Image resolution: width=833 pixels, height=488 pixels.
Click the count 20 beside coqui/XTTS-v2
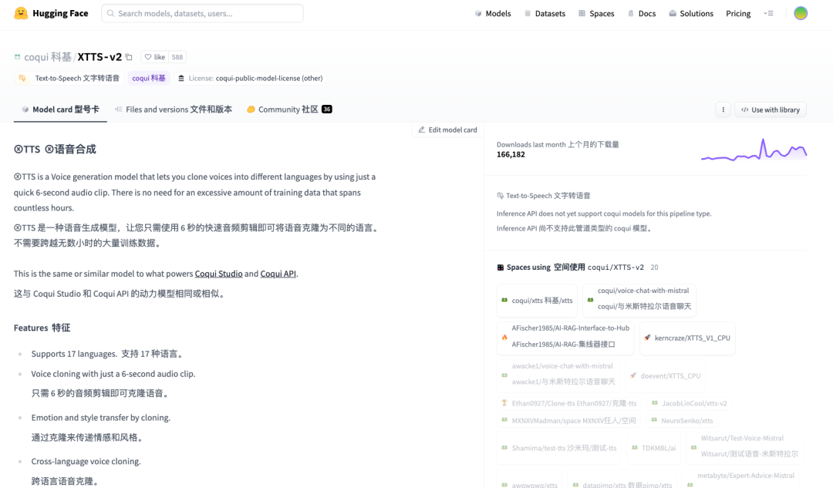[x=654, y=268]
